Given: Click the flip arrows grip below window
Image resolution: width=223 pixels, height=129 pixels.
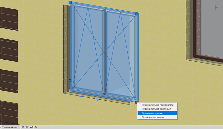Looking at the screenshot, I should click(81, 96).
